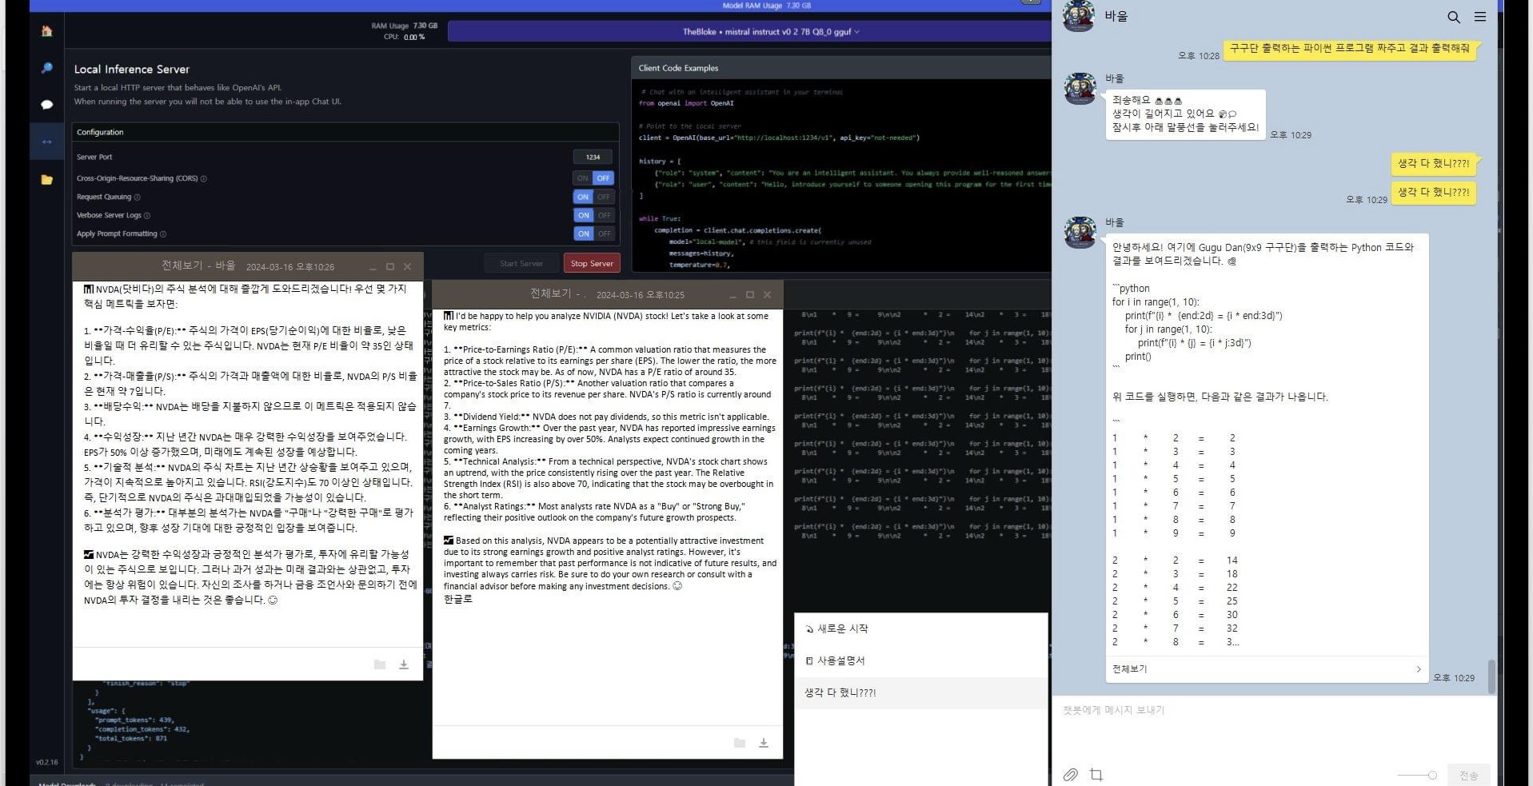Viewport: 1533px width, 786px height.
Task: Click 바울 profile avatar in chat header
Action: click(1078, 16)
